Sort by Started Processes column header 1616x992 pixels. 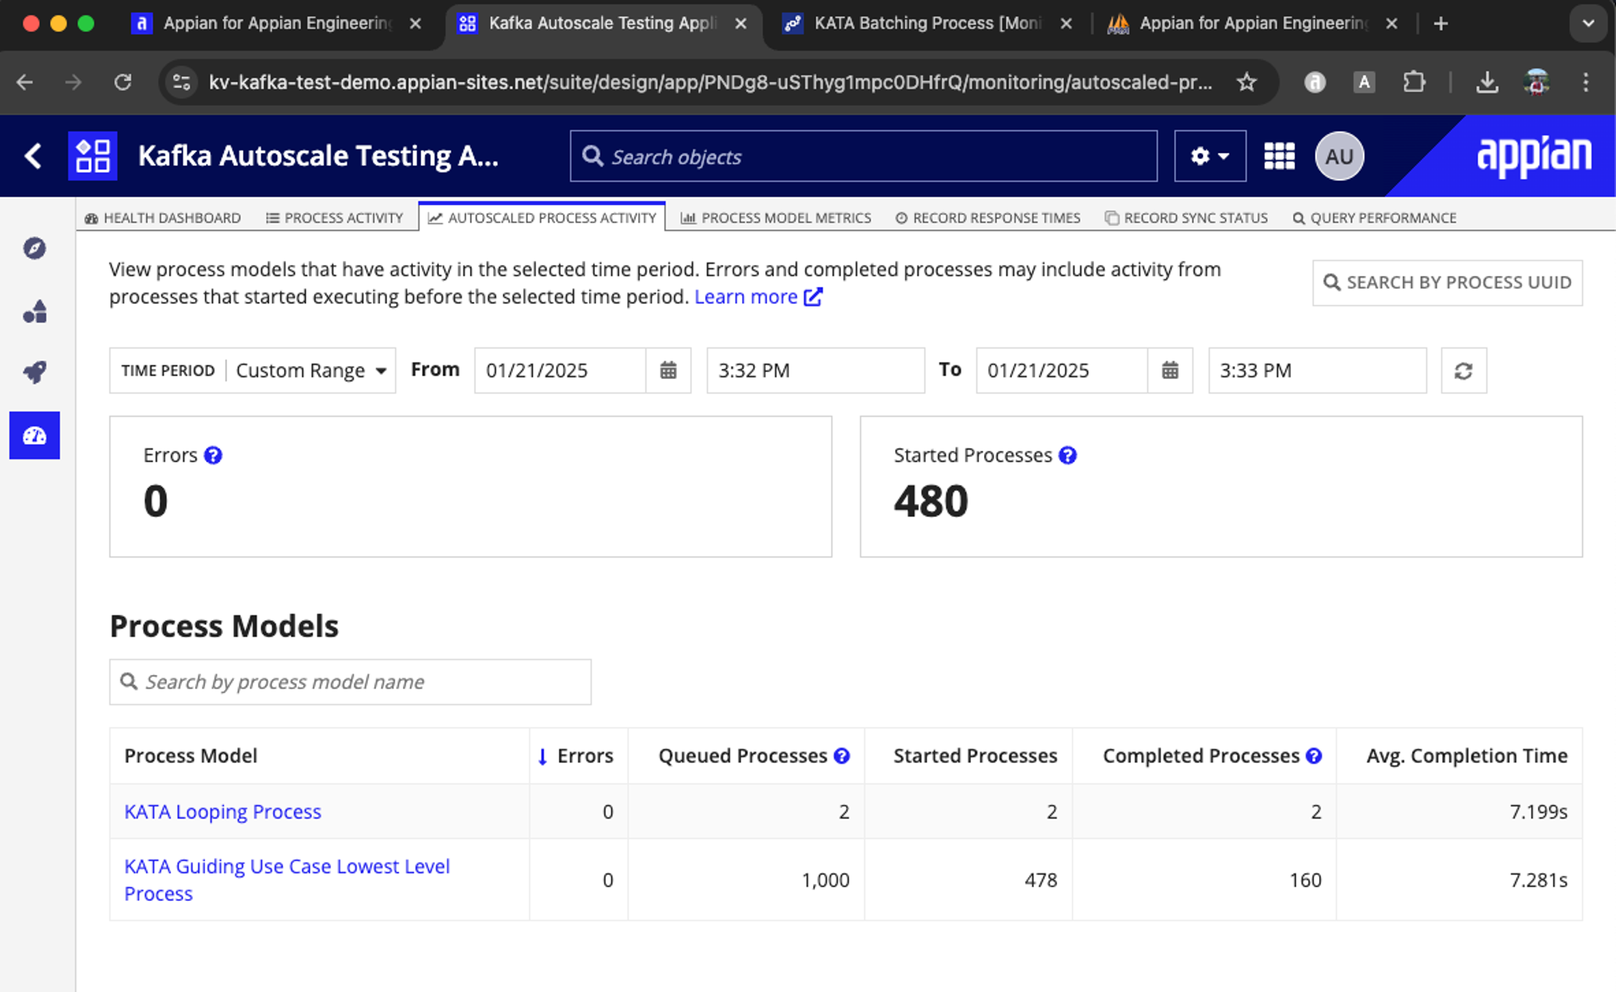pyautogui.click(x=975, y=756)
